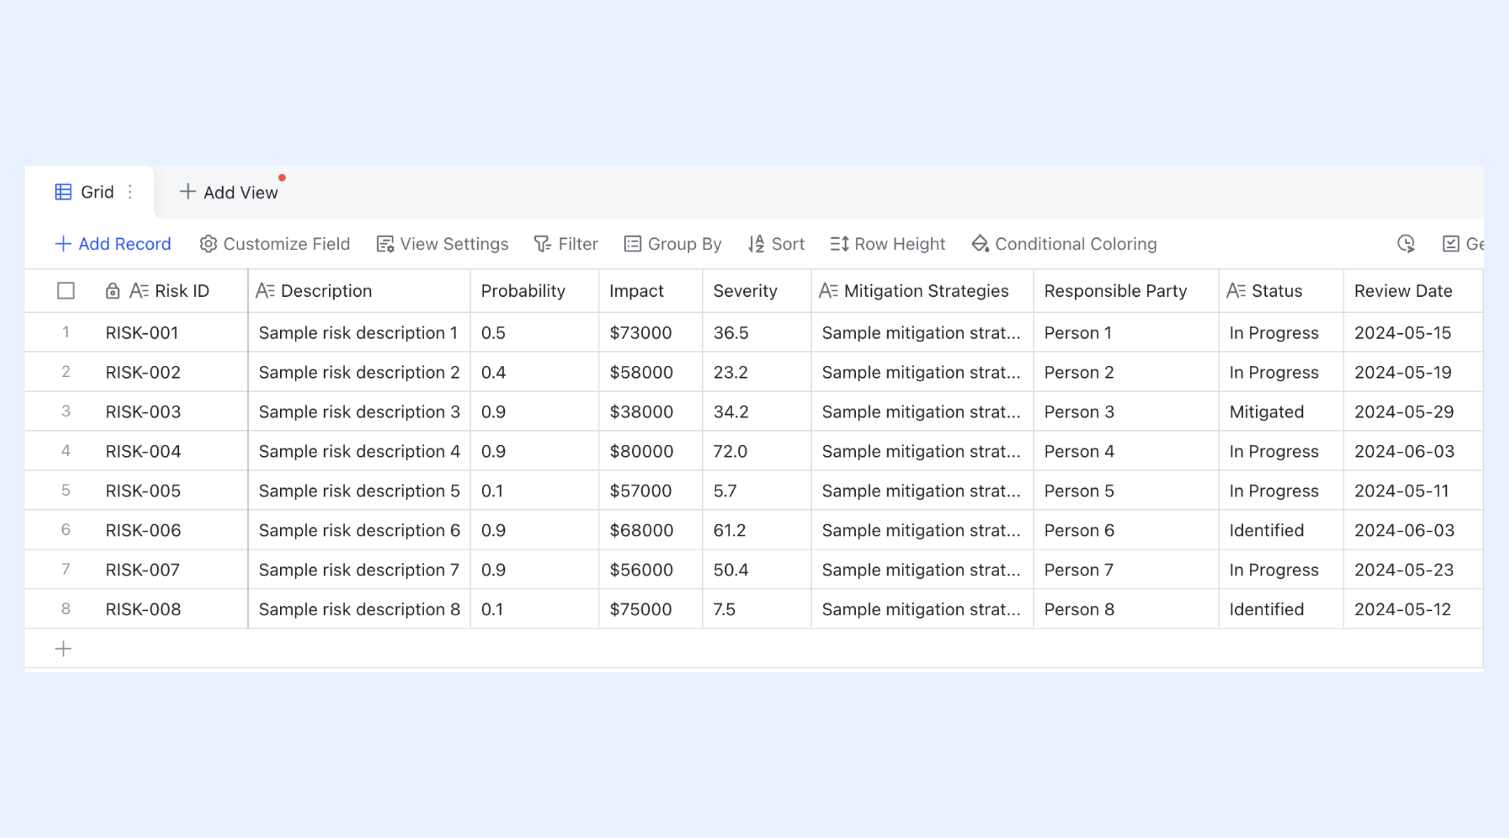Select the Impact column header
The image size is (1509, 838).
[x=650, y=291]
